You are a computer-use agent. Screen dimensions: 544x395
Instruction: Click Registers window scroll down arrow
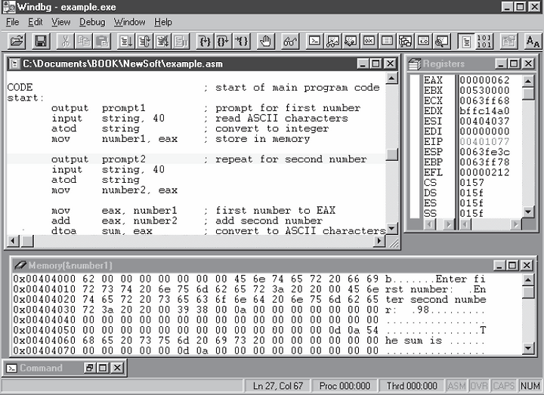tap(528, 211)
